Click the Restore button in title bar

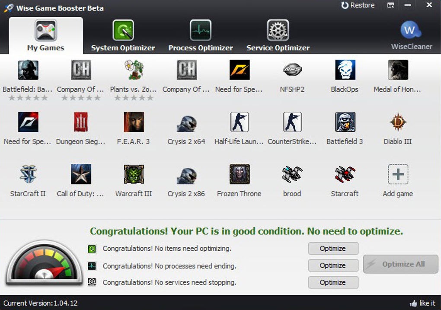tap(358, 5)
